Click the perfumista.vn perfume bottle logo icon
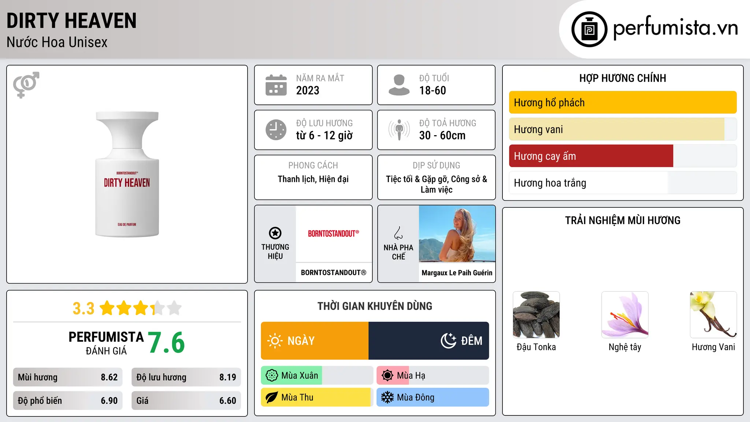The height and width of the screenshot is (422, 750). pos(589,29)
